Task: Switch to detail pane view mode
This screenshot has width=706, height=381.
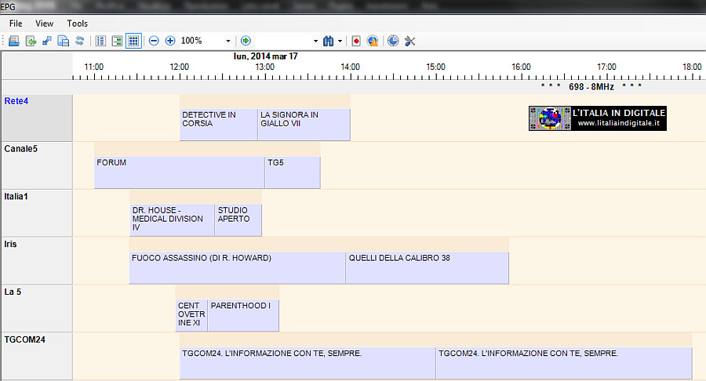Action: [x=117, y=41]
